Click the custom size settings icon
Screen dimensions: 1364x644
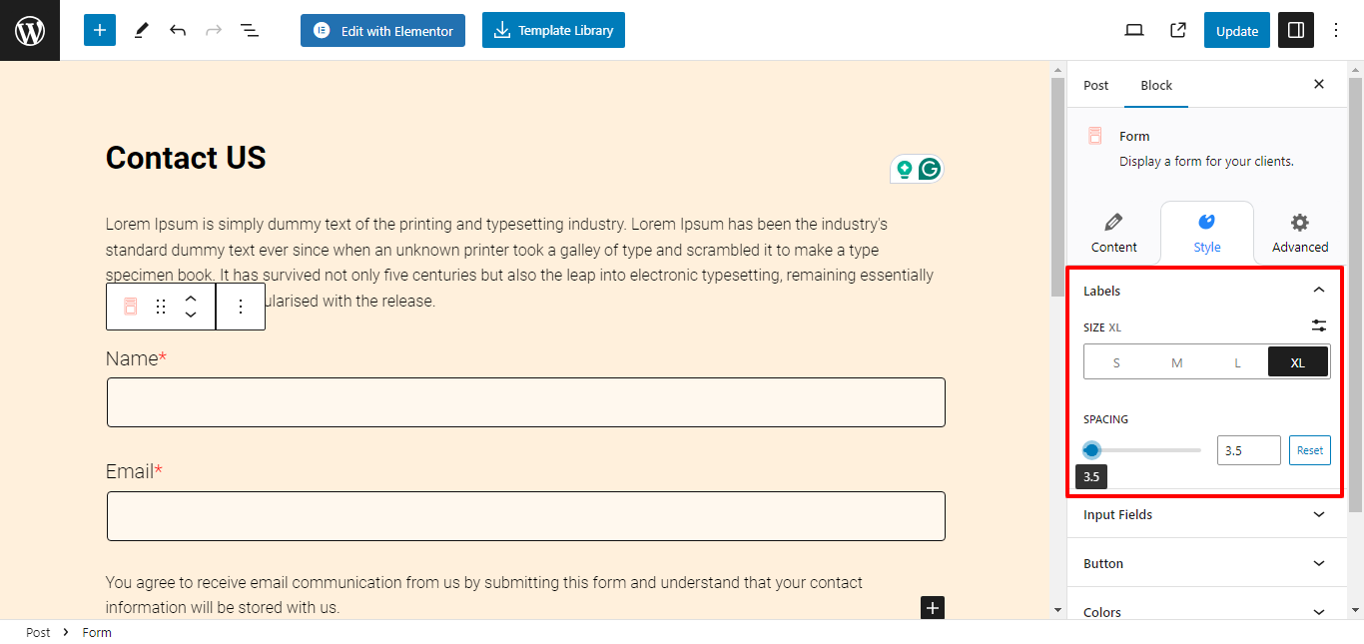(1319, 325)
